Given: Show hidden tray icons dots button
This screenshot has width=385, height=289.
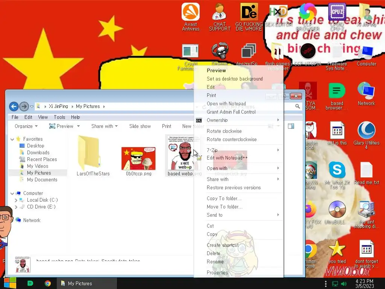Looking at the screenshot, I should (x=326, y=284).
